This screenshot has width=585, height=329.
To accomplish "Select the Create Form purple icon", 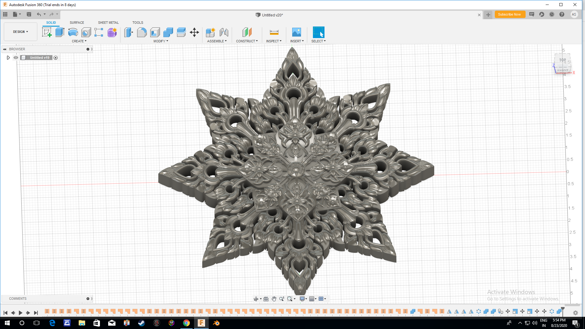I will pyautogui.click(x=112, y=32).
